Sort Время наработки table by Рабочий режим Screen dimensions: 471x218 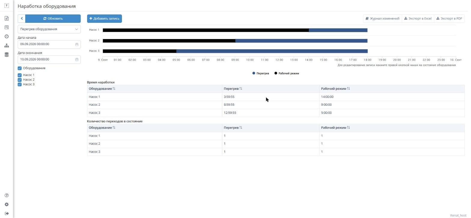tap(348, 89)
